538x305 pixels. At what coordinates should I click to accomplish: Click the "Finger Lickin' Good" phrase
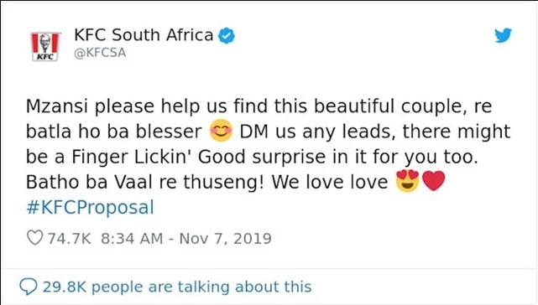click(158, 157)
